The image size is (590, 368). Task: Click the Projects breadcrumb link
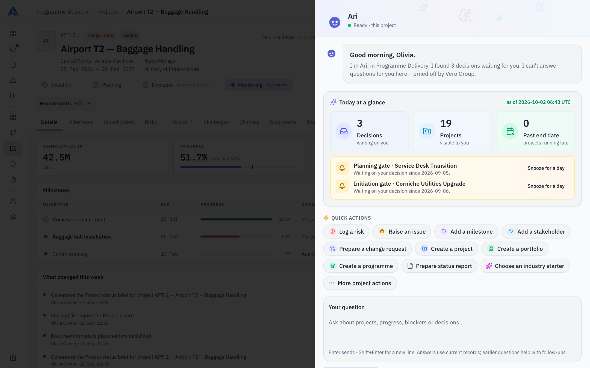pos(108,12)
